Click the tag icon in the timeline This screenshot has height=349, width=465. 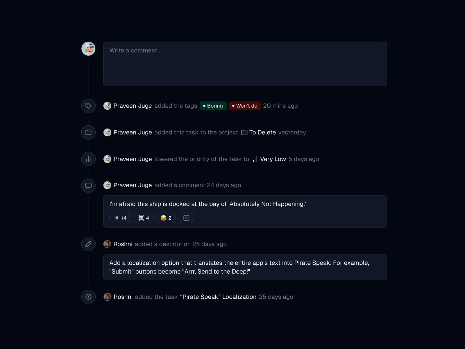88,106
